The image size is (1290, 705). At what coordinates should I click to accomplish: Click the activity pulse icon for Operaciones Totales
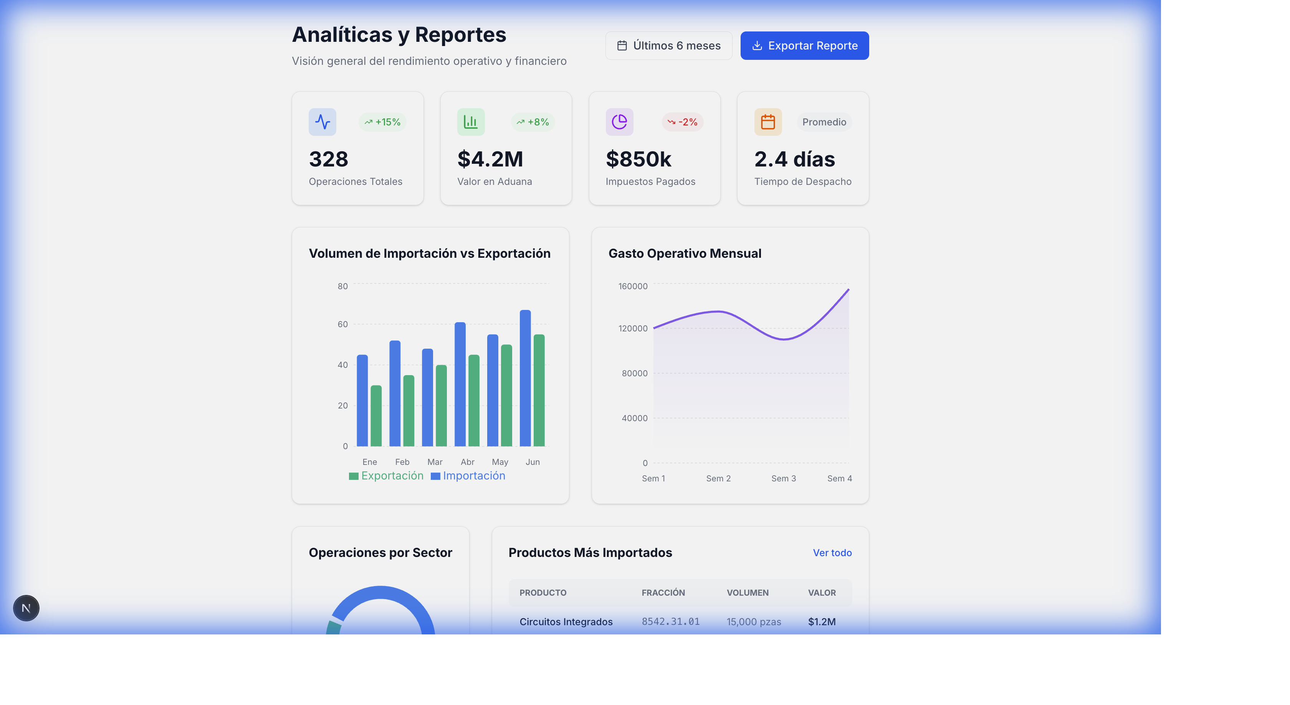pos(322,122)
